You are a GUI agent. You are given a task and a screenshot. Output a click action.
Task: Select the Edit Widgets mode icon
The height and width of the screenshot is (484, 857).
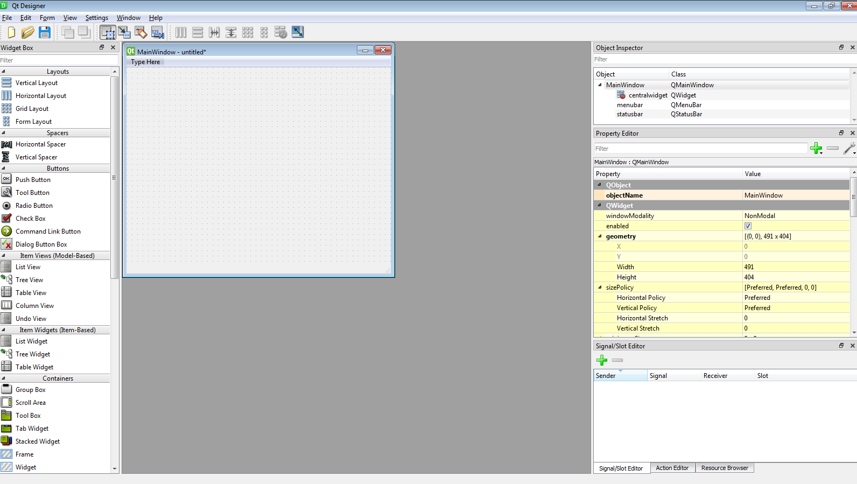(108, 32)
